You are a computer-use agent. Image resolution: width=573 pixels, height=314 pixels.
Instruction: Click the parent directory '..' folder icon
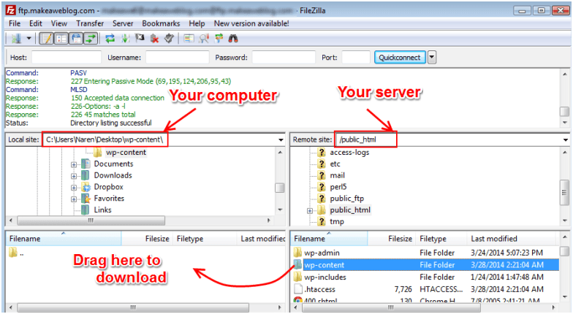click(x=13, y=253)
